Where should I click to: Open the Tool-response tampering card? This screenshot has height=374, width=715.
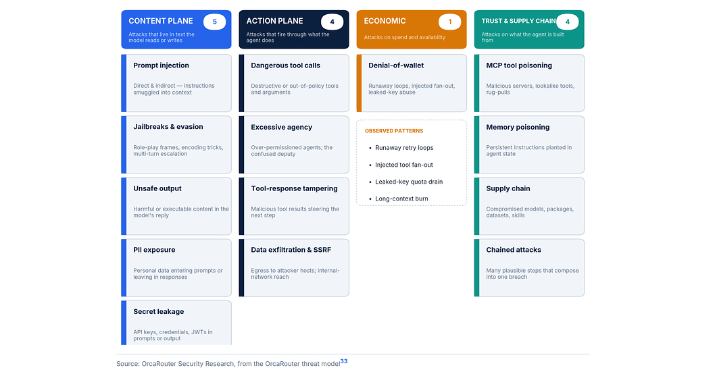tap(294, 206)
